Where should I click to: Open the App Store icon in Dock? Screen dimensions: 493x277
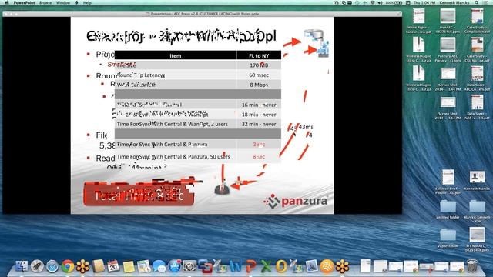[x=175, y=266]
